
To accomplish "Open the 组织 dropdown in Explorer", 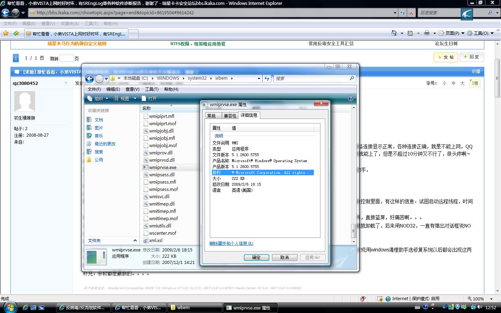I will click(98, 98).
